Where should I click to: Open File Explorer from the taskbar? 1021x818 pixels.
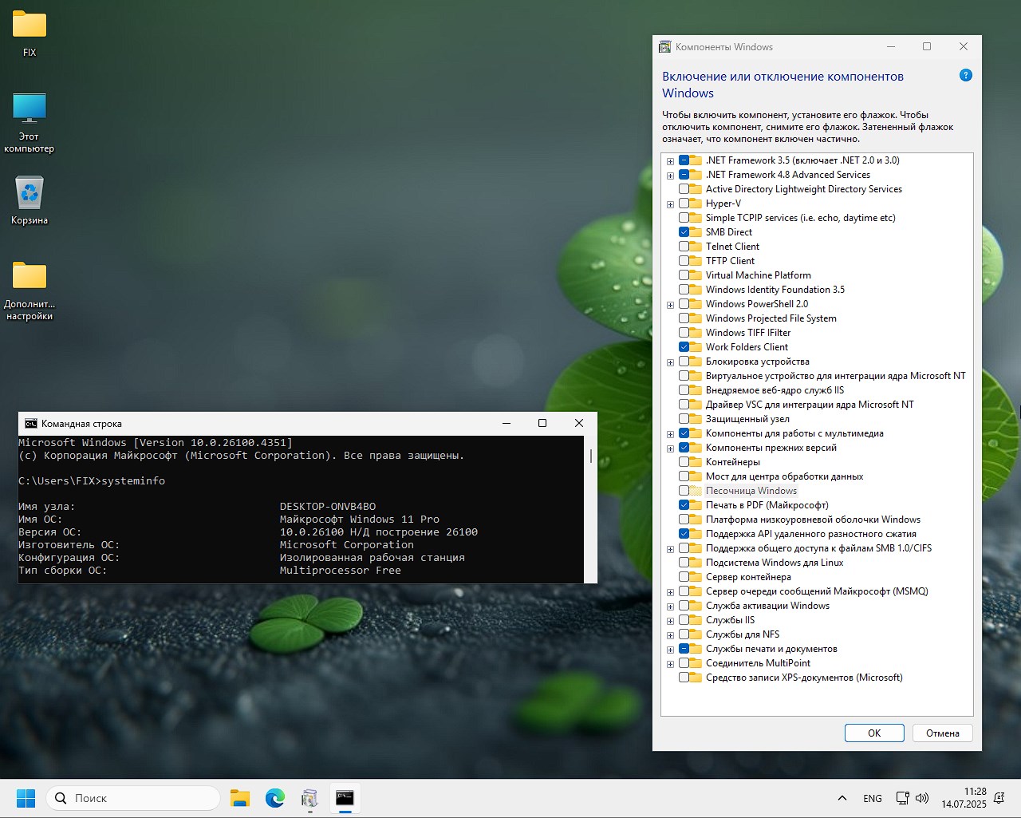coord(240,798)
